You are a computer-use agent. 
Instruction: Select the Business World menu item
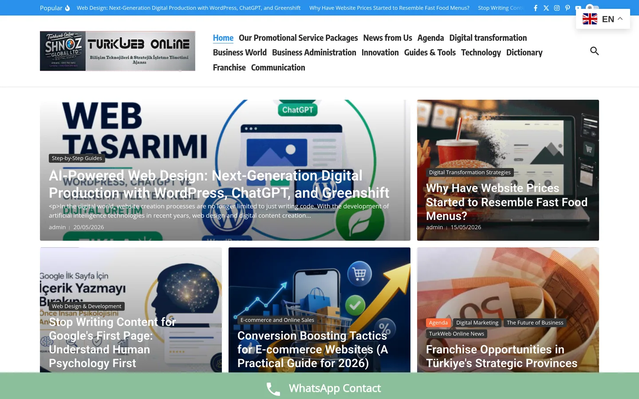240,52
